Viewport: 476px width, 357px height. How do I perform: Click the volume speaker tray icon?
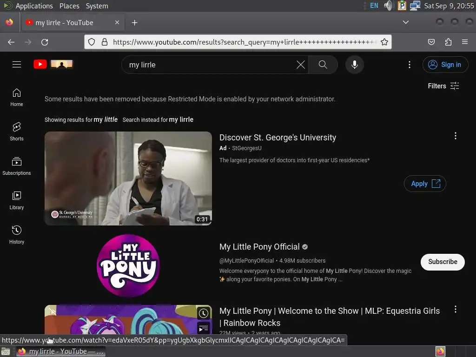(x=388, y=6)
